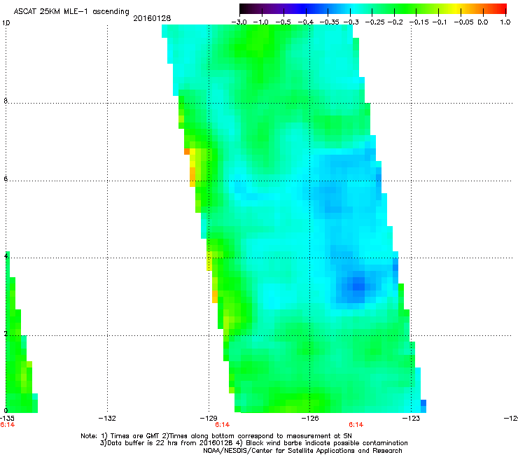This screenshot has width=518, height=455.
Task: Click the longitude label -123
Action: [411, 419]
